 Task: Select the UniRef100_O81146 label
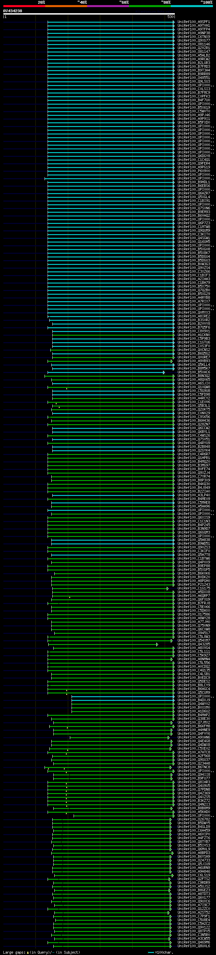click(x=193, y=44)
